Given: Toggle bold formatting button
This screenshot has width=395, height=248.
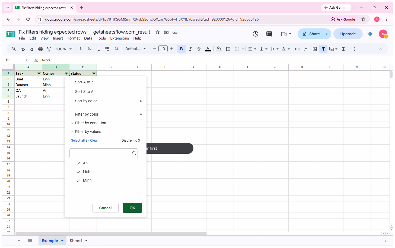Looking at the screenshot, I should tap(181, 49).
